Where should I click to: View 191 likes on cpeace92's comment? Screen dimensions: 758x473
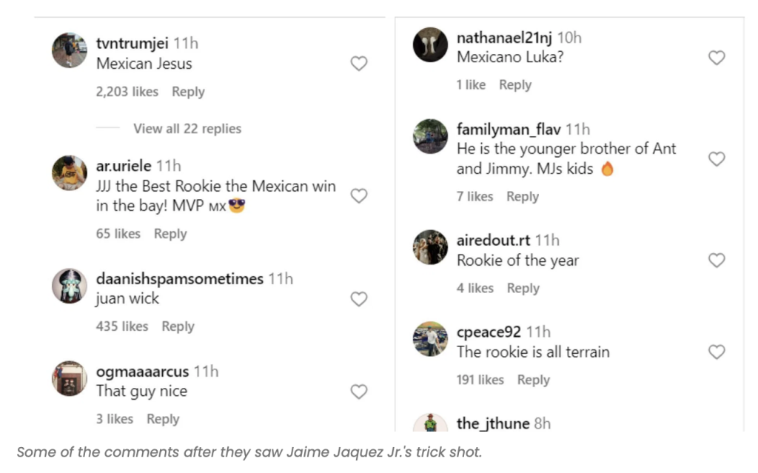[480, 380]
